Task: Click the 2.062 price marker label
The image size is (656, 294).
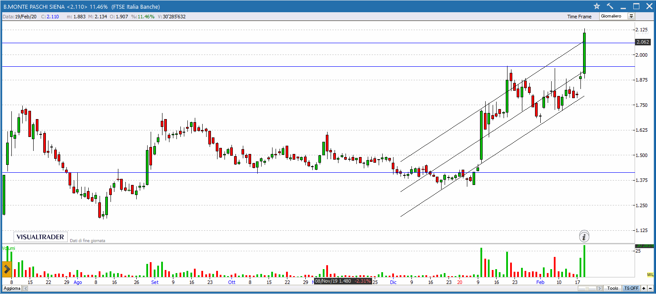Action: pyautogui.click(x=642, y=42)
